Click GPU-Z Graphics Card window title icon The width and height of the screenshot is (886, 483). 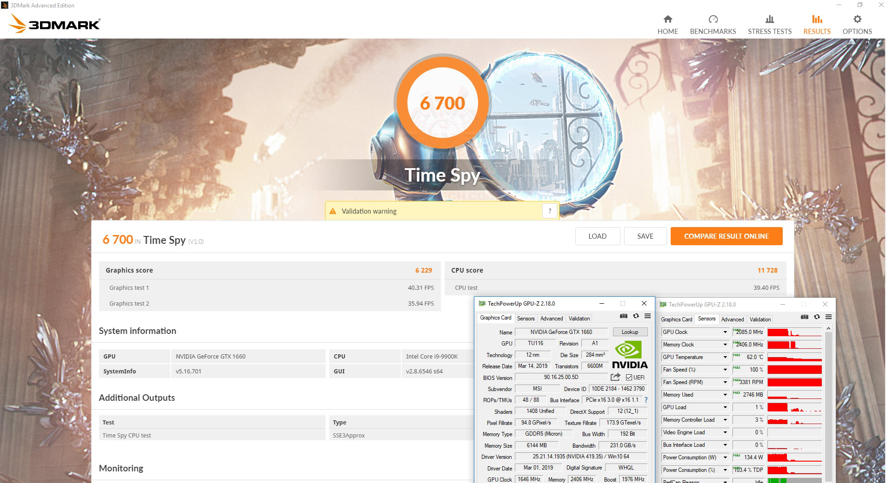coord(482,304)
